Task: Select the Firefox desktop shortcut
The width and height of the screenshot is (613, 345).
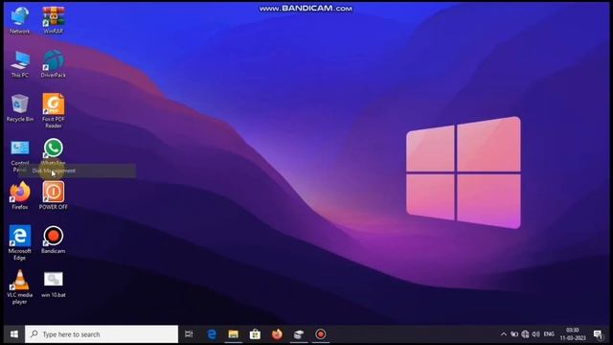Action: pos(20,195)
